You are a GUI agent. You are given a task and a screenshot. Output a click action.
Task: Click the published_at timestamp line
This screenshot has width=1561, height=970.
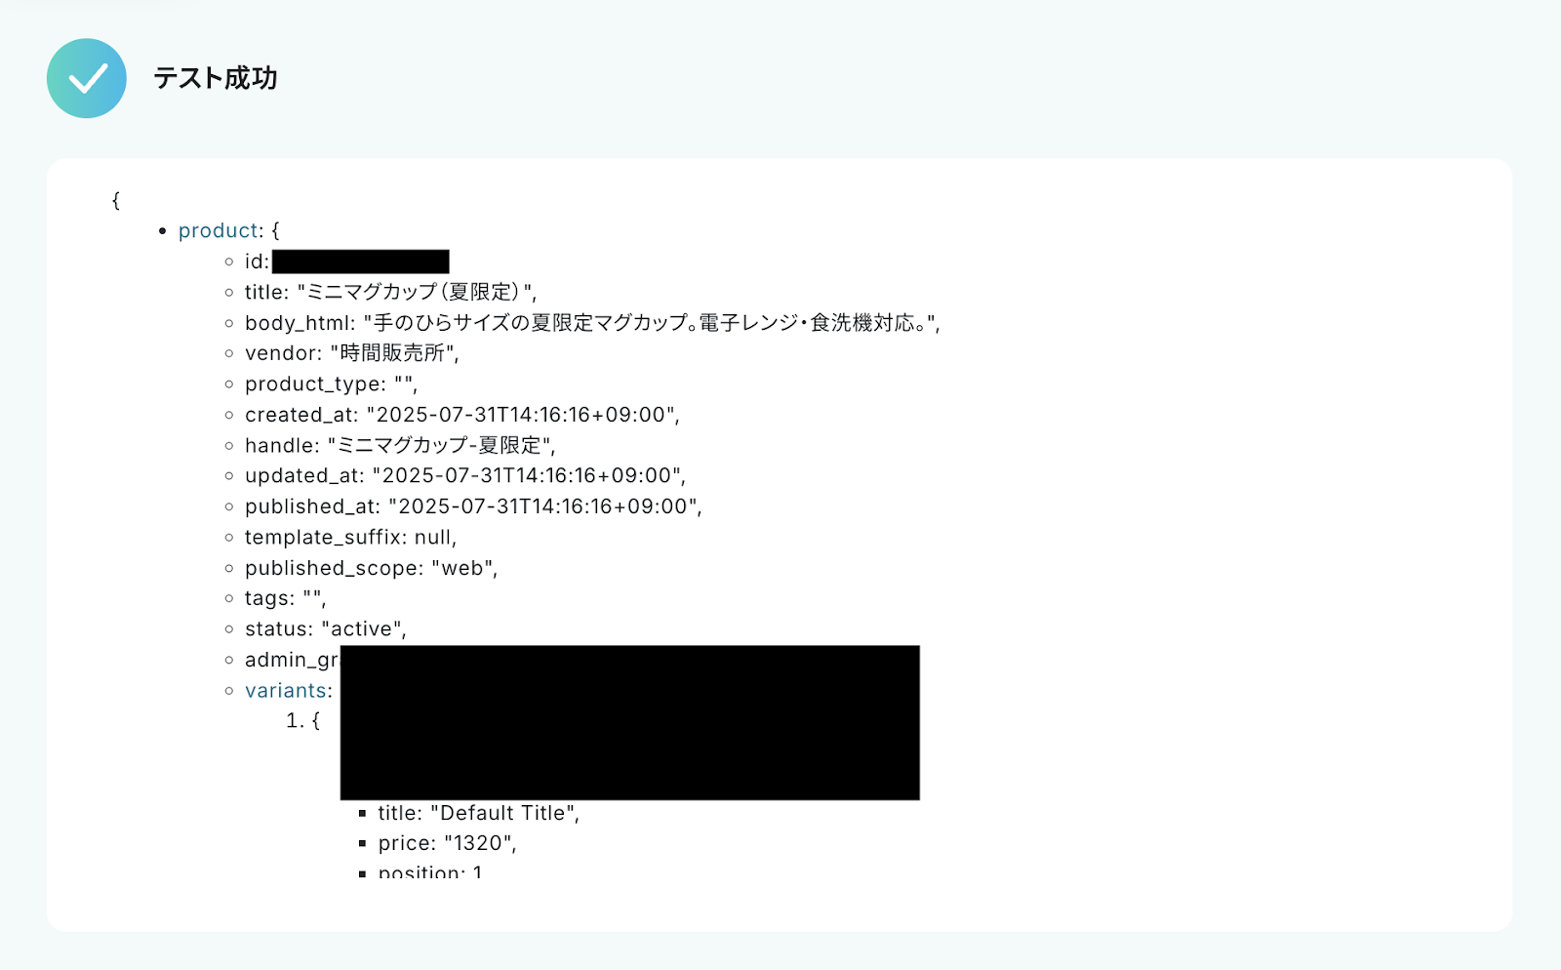pos(473,506)
